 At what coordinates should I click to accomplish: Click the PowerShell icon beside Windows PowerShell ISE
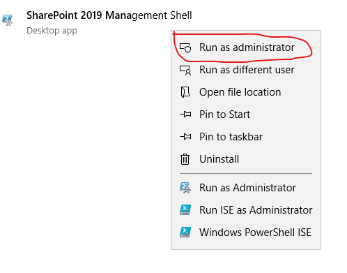[185, 233]
